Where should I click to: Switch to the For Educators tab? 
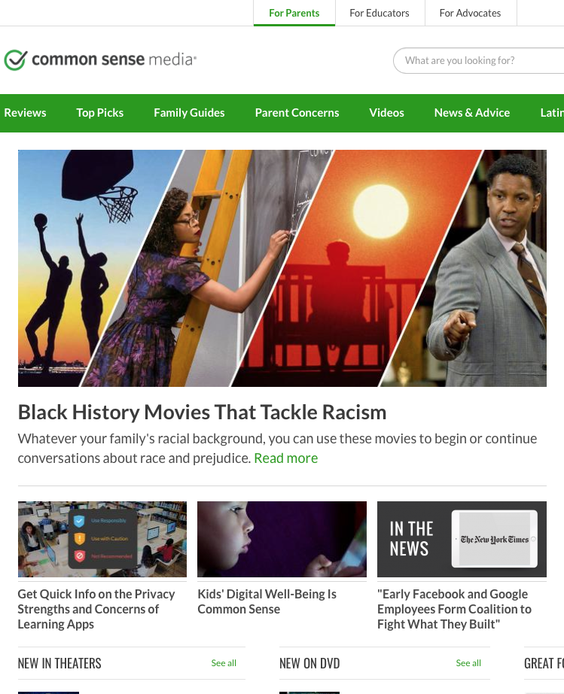tap(380, 13)
